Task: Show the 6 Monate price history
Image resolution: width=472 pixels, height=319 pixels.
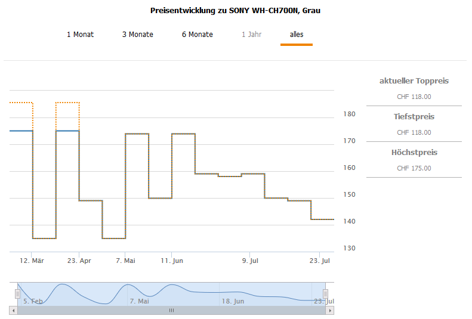Action: [198, 35]
